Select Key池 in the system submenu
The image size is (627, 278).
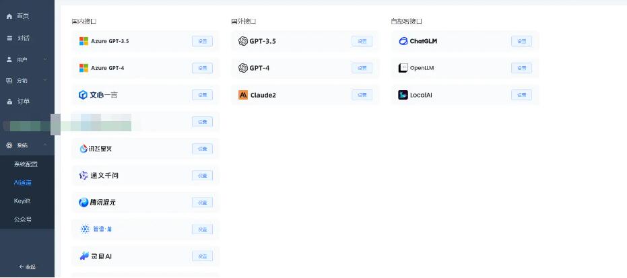coord(22,201)
